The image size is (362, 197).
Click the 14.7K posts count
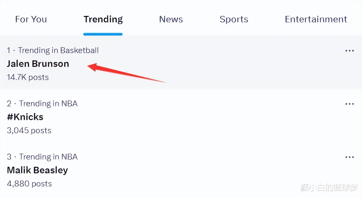click(28, 77)
